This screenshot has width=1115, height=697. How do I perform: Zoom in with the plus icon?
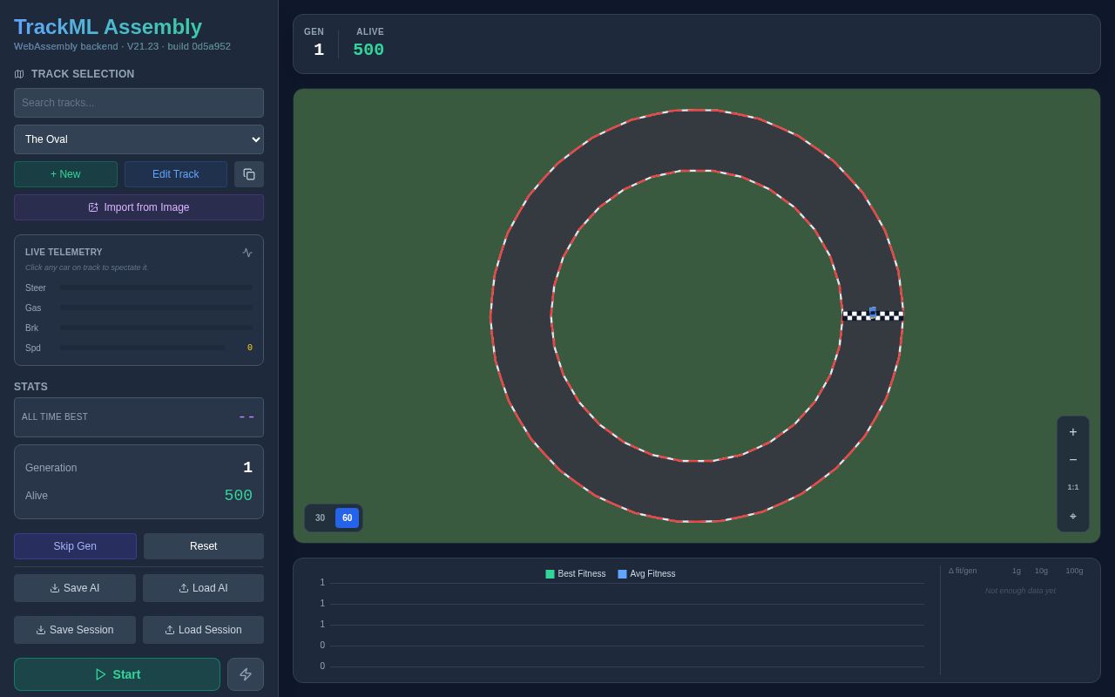[x=1073, y=432]
